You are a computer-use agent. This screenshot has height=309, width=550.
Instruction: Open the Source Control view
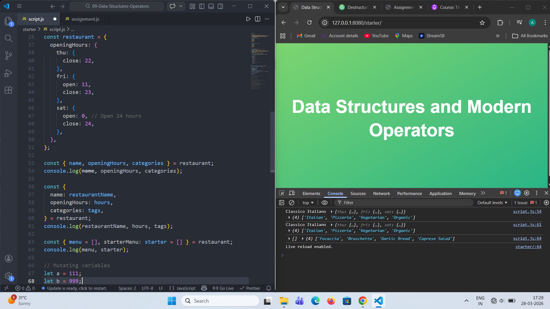pos(8,55)
